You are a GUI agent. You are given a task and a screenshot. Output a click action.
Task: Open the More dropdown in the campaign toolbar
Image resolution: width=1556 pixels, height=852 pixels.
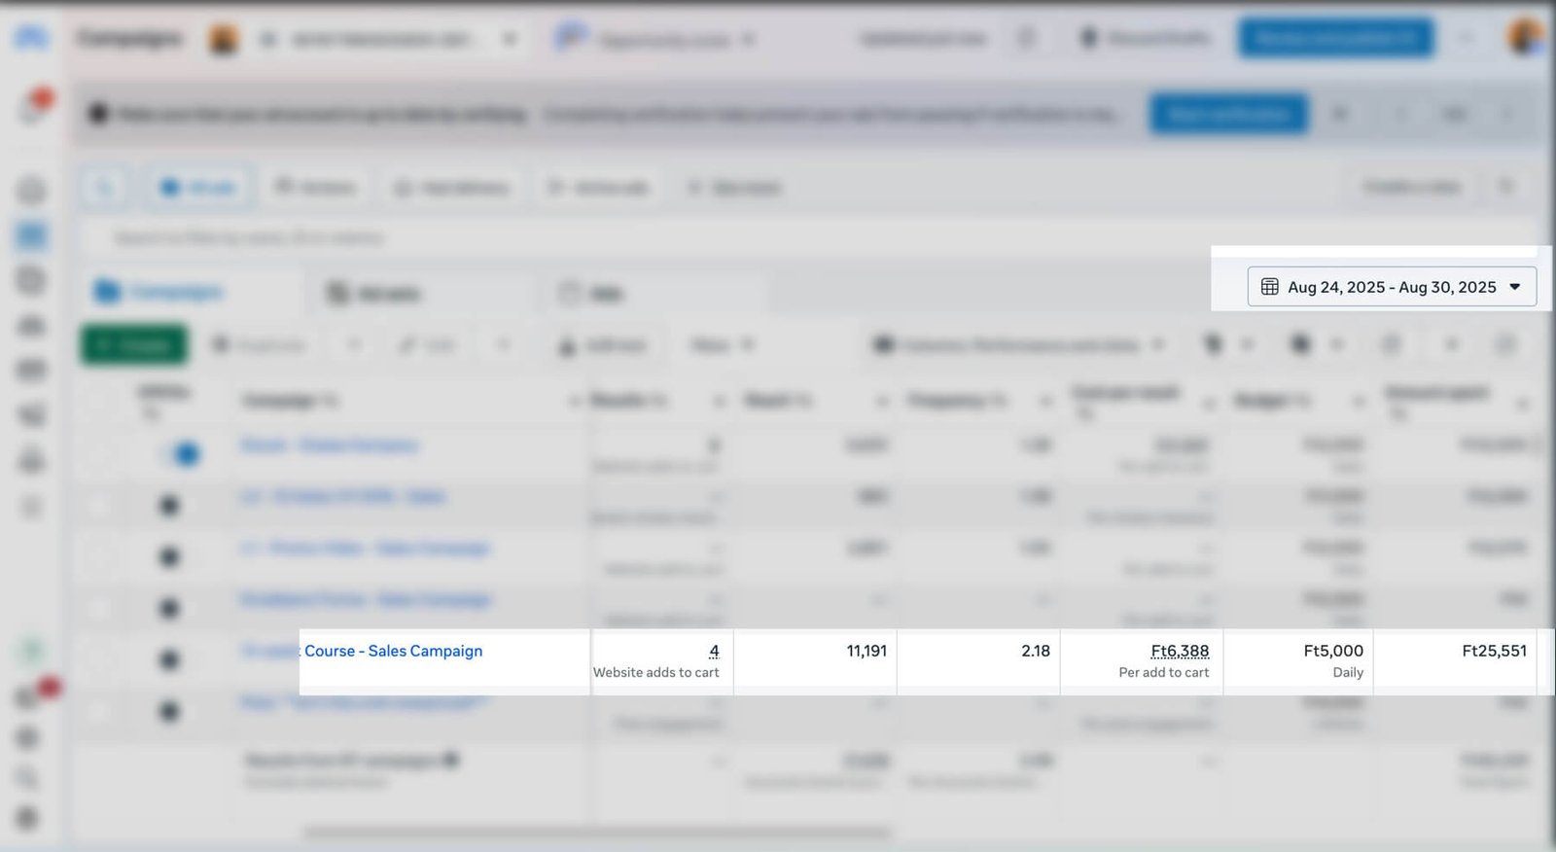722,345
